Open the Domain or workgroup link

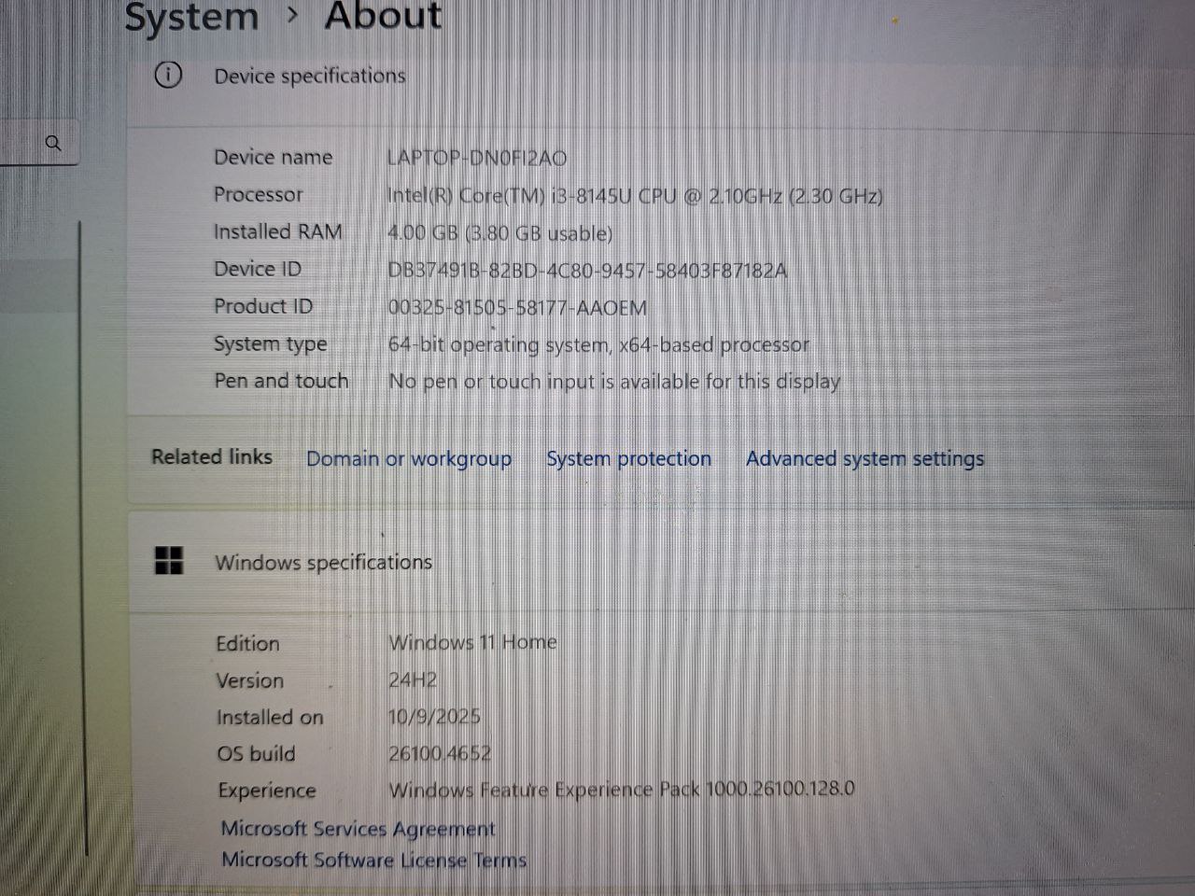[409, 458]
